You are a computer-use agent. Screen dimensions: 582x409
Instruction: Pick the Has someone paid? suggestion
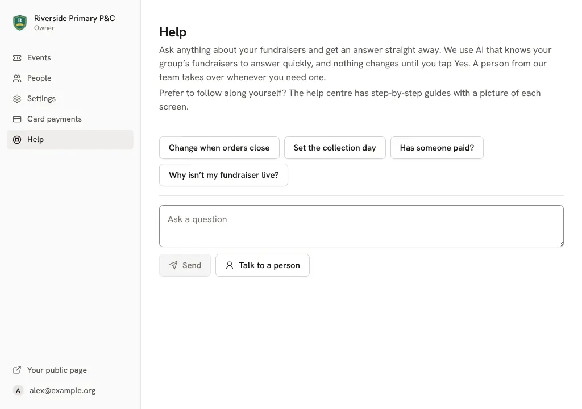coord(437,148)
